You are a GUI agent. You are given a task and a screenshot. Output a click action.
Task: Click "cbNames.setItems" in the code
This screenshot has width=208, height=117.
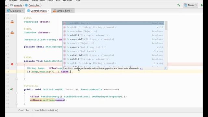pos(42,100)
